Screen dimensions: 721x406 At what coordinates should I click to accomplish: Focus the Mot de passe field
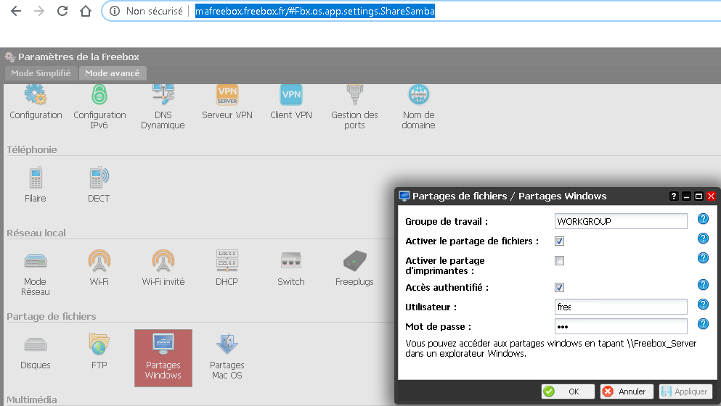click(621, 326)
